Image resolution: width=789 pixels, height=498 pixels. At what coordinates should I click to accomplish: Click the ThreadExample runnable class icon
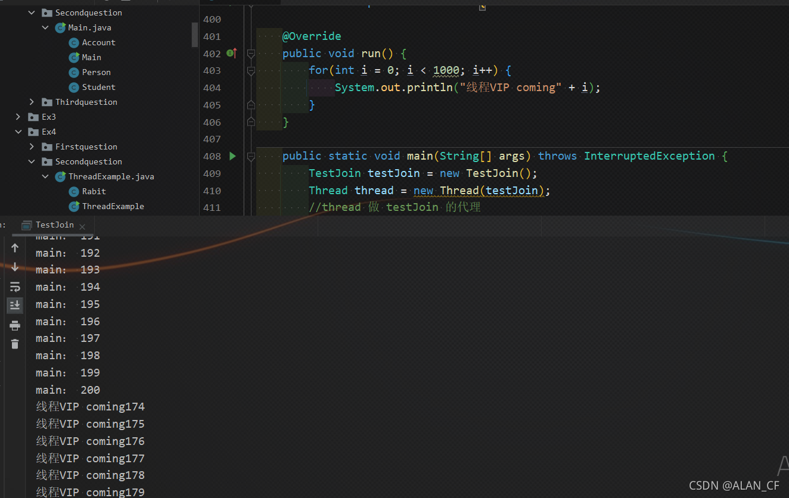pos(74,206)
